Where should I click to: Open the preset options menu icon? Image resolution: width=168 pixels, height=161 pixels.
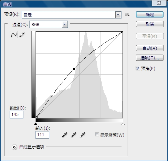[x=127, y=14]
